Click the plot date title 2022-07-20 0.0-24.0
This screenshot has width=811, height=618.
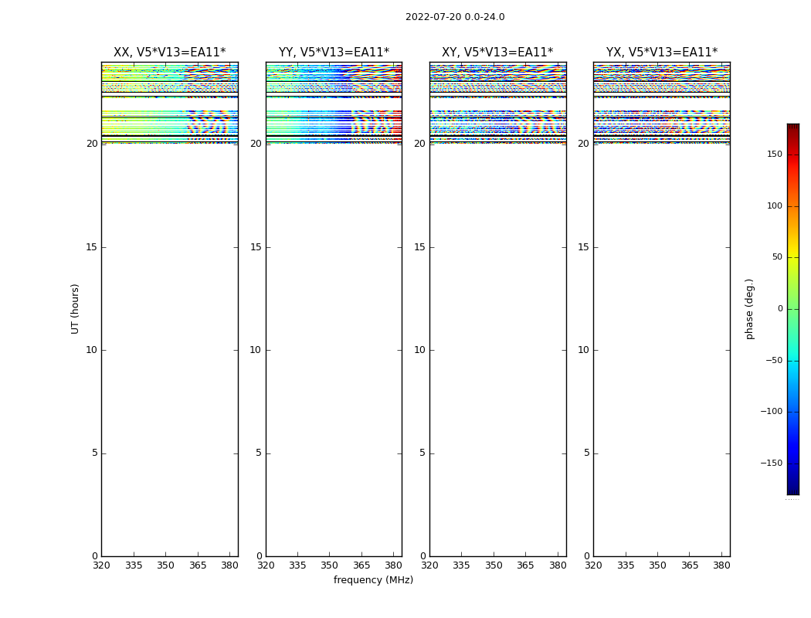coord(455,17)
